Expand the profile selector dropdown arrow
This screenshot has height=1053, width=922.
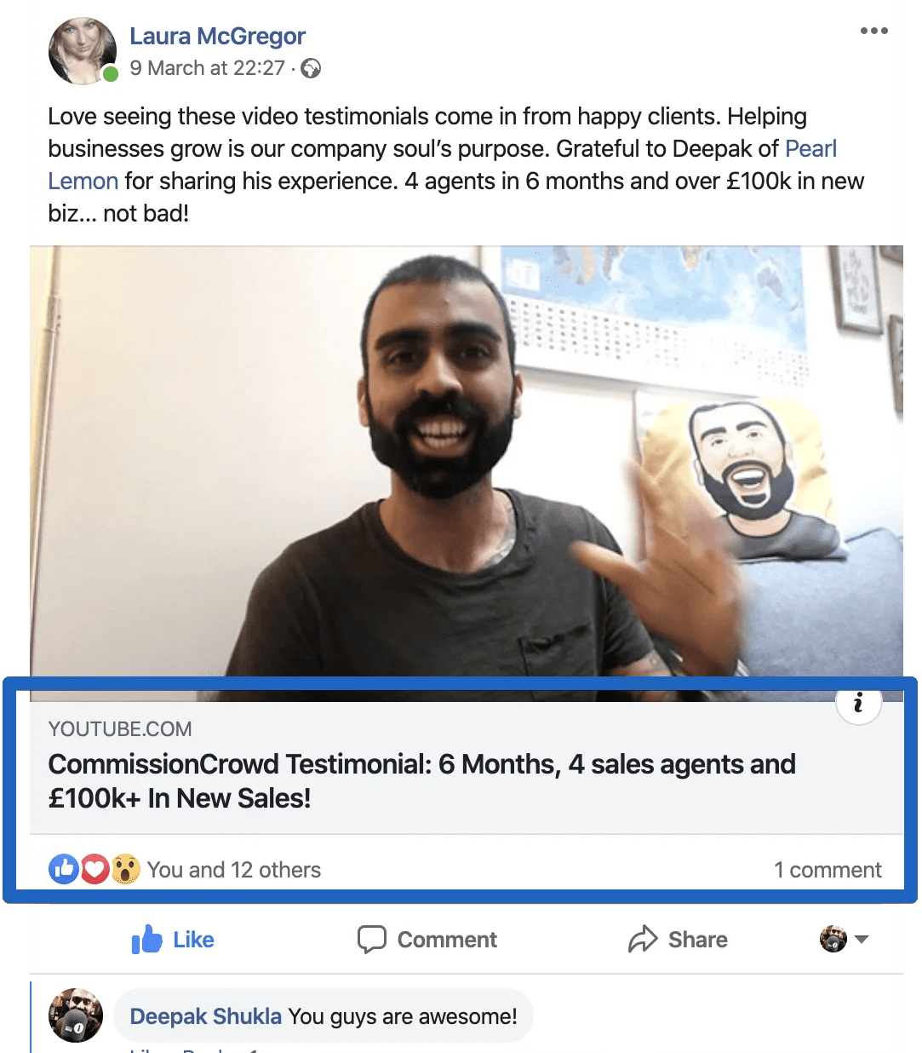[862, 939]
